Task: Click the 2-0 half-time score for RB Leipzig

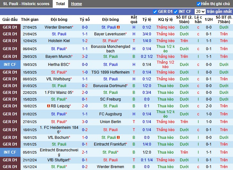Action: (209, 106)
